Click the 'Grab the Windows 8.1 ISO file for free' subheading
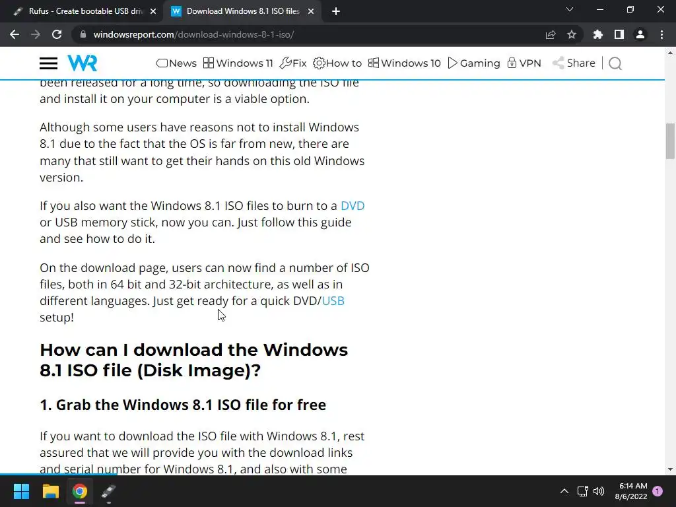This screenshot has height=507, width=676. coord(183,405)
